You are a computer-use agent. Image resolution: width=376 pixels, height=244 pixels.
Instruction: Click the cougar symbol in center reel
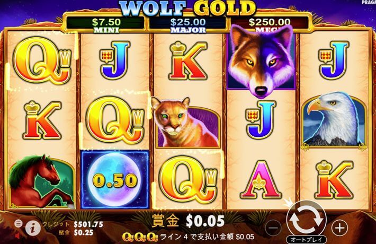[186, 123]
